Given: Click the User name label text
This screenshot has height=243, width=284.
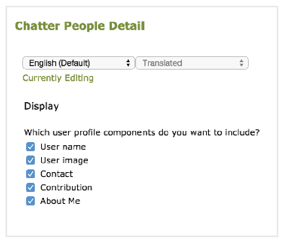Looking at the screenshot, I should [x=63, y=147].
